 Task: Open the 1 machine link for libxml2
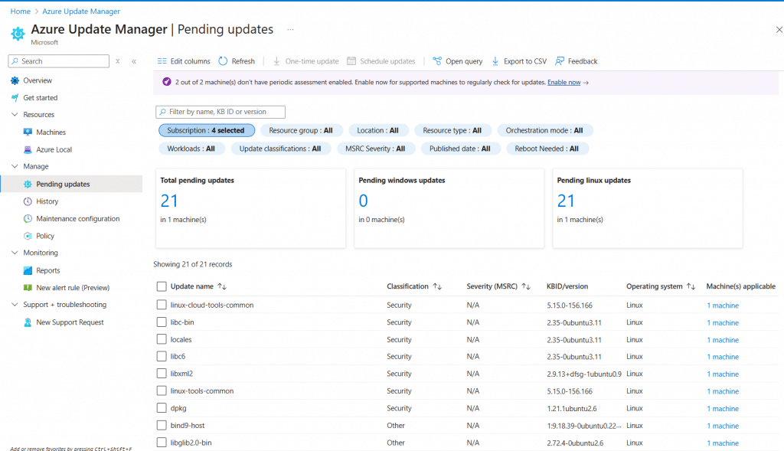(722, 374)
